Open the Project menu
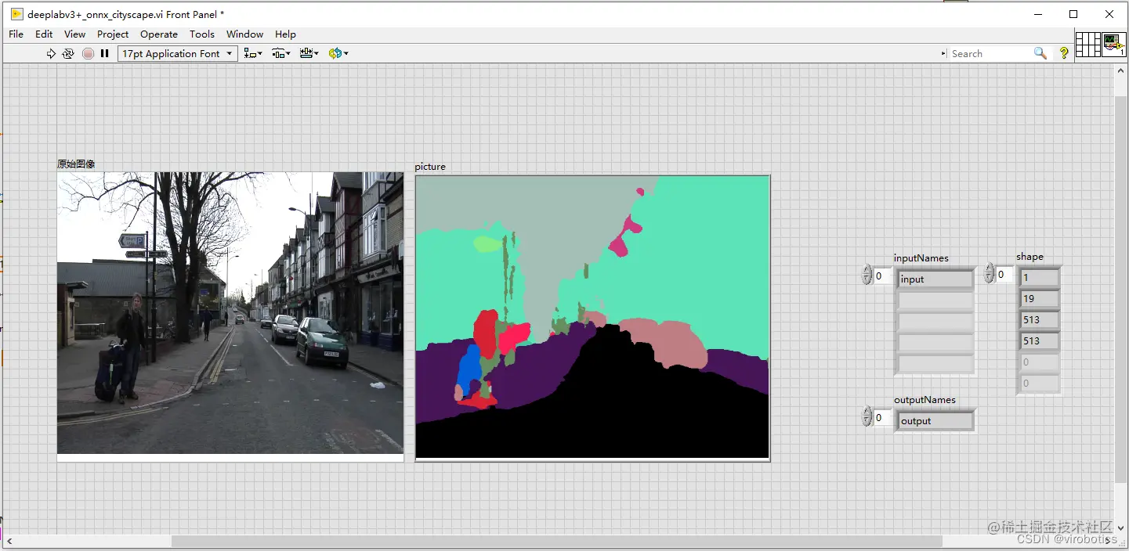The image size is (1129, 551). [x=113, y=34]
